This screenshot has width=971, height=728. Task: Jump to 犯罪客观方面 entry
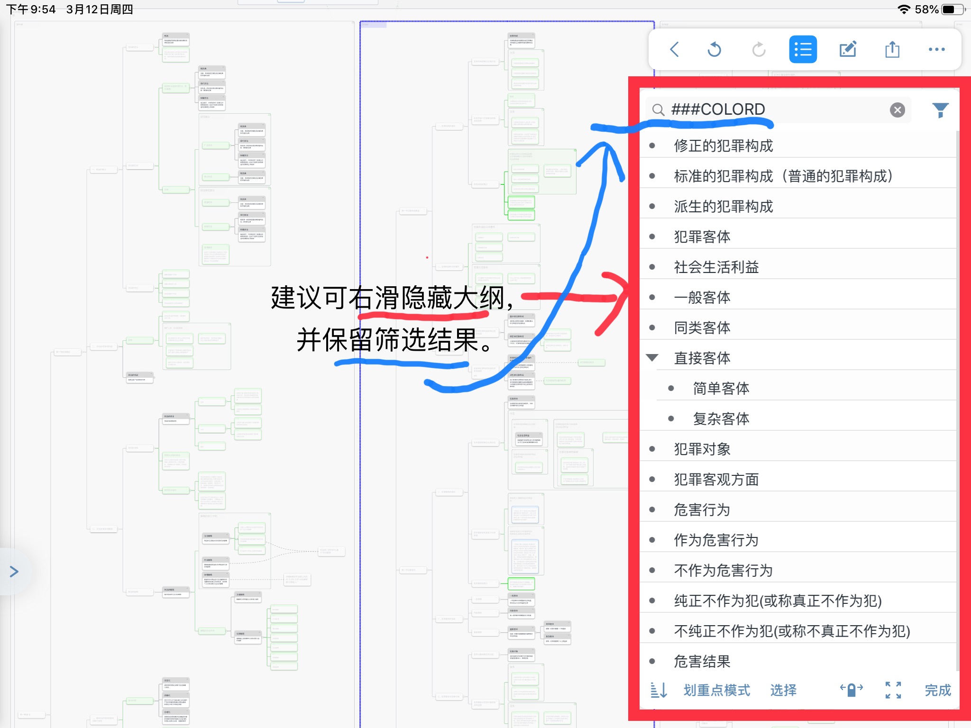pyautogui.click(x=798, y=479)
